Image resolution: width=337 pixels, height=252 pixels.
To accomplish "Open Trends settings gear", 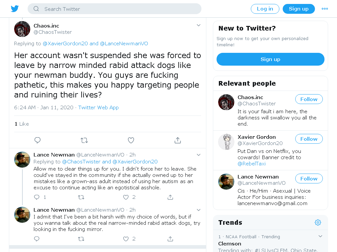I will tap(318, 222).
